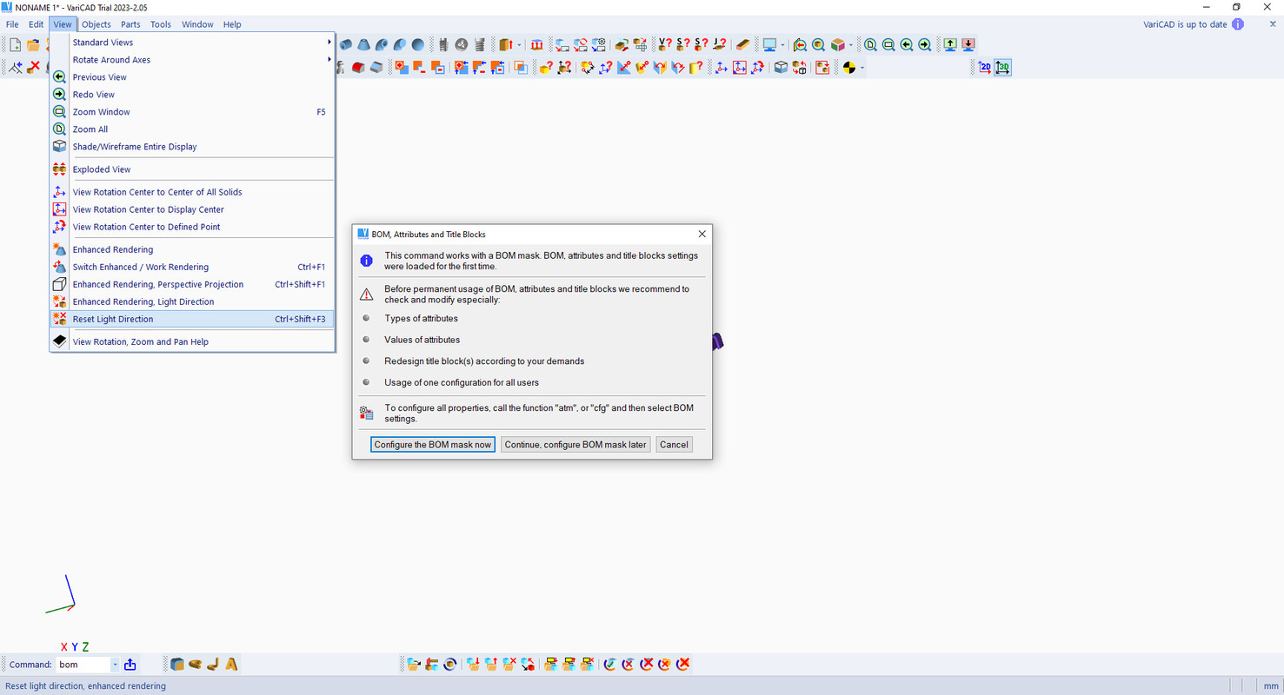Open the Edit menu
The height and width of the screenshot is (695, 1284).
point(36,24)
